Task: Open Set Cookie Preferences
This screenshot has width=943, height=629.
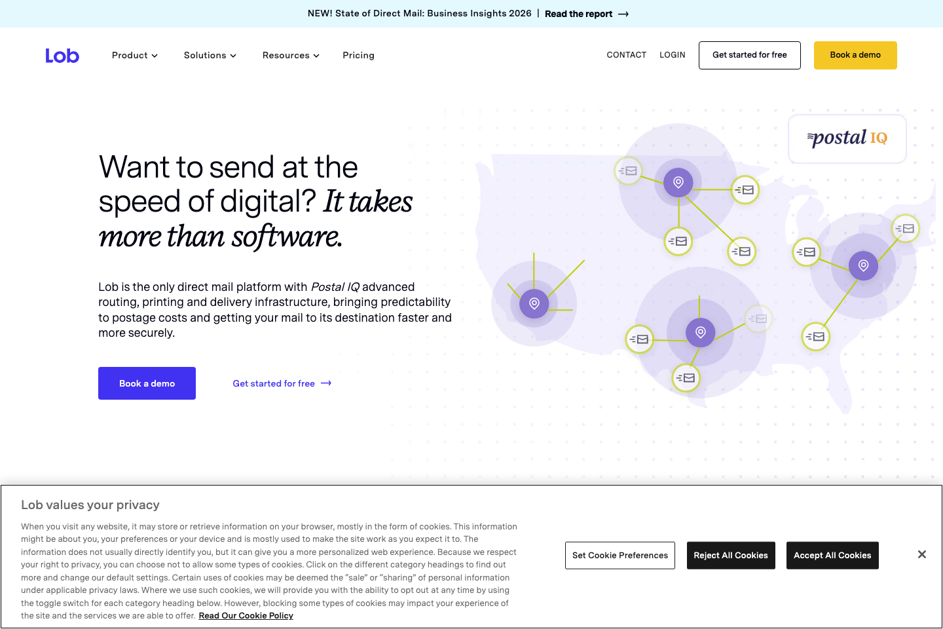Action: tap(619, 555)
